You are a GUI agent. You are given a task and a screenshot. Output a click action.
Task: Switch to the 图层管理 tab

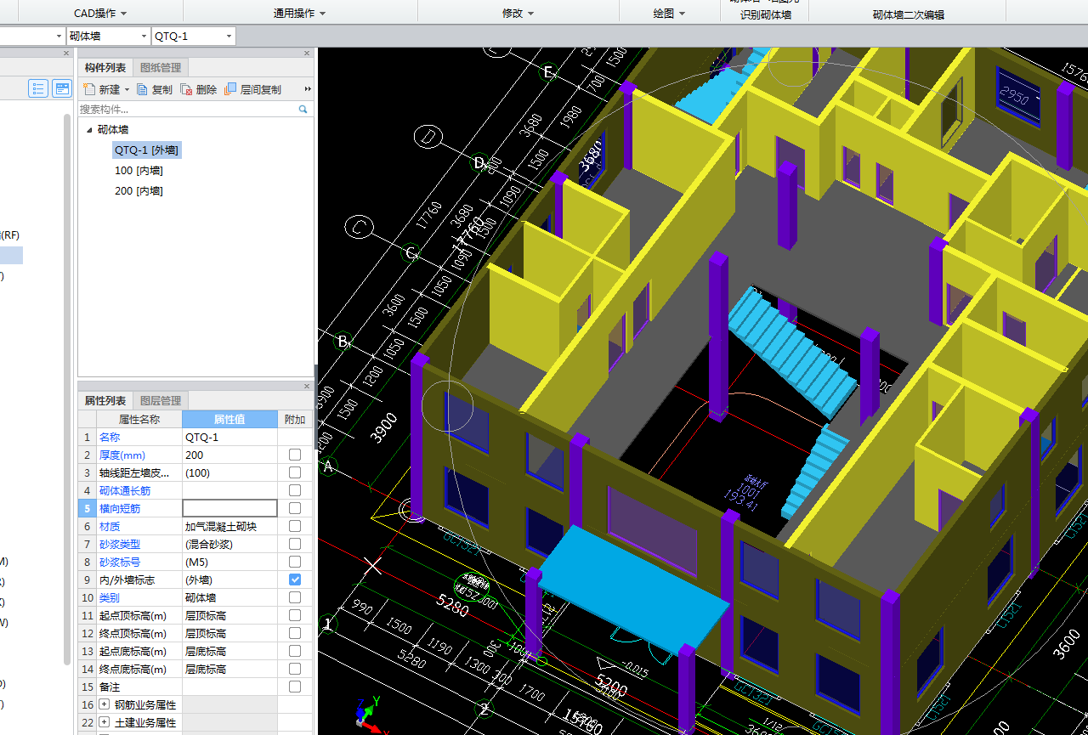tap(160, 401)
